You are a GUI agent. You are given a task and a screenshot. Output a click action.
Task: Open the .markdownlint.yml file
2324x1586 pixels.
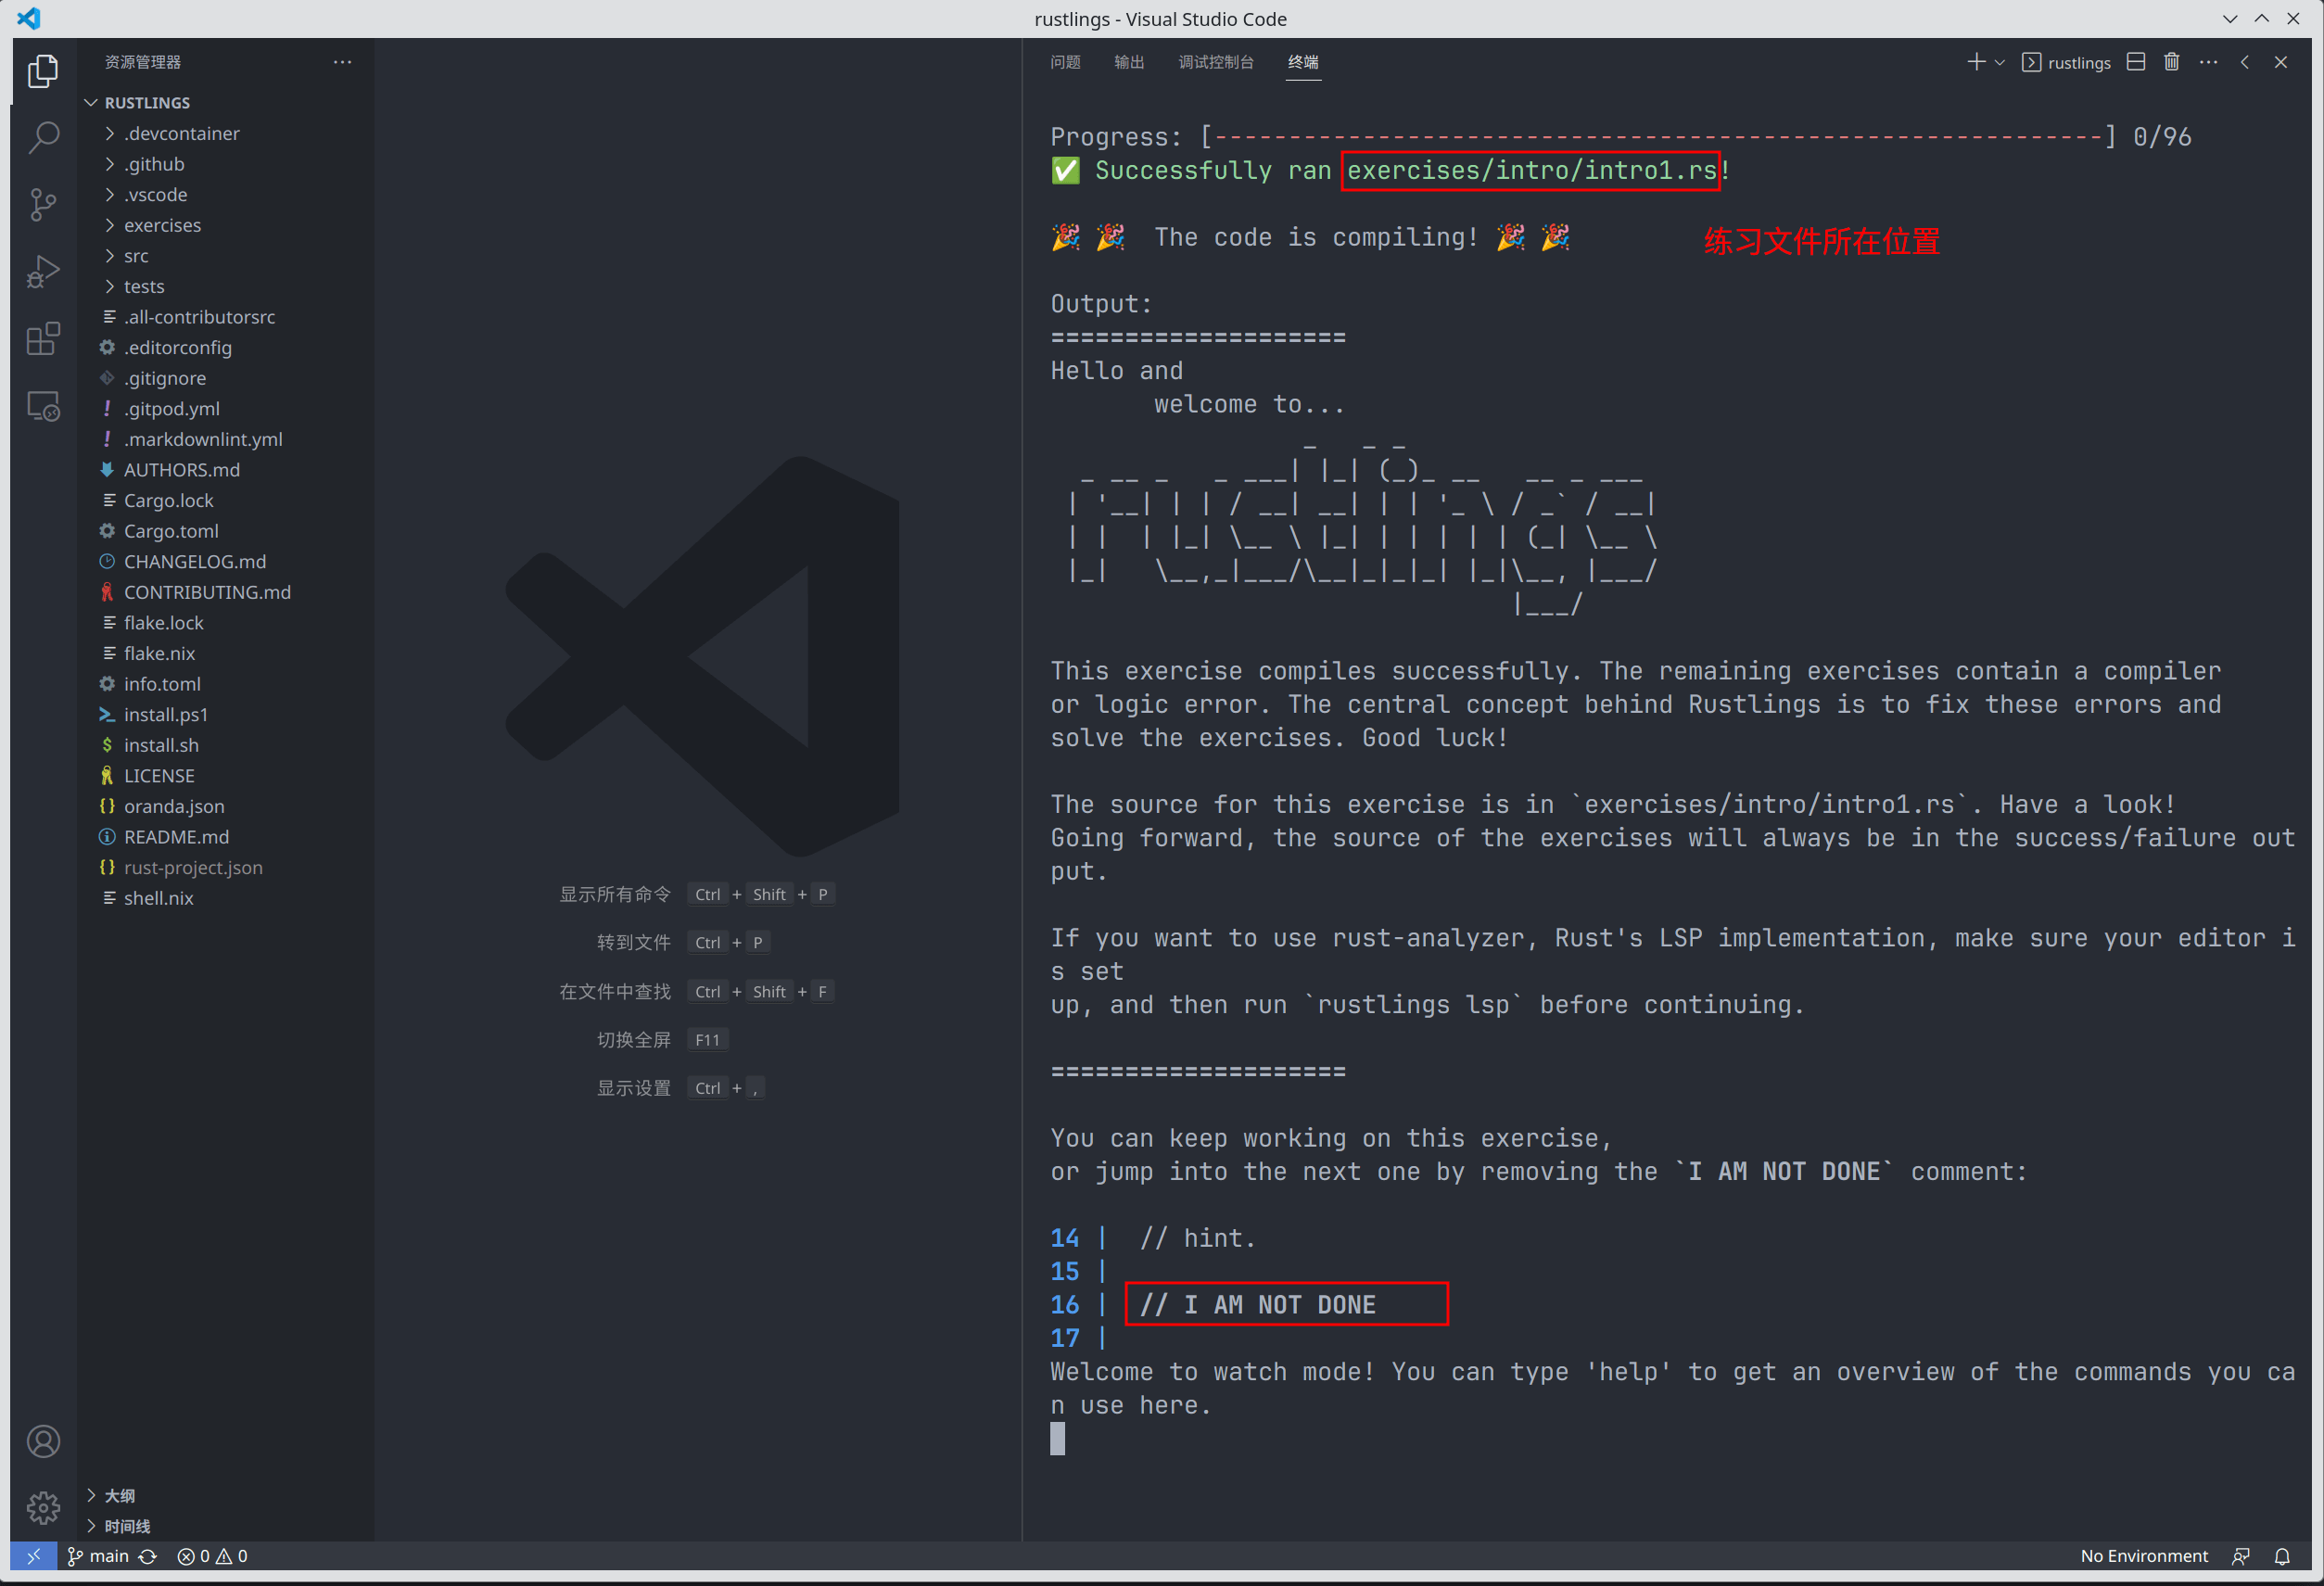(226, 439)
